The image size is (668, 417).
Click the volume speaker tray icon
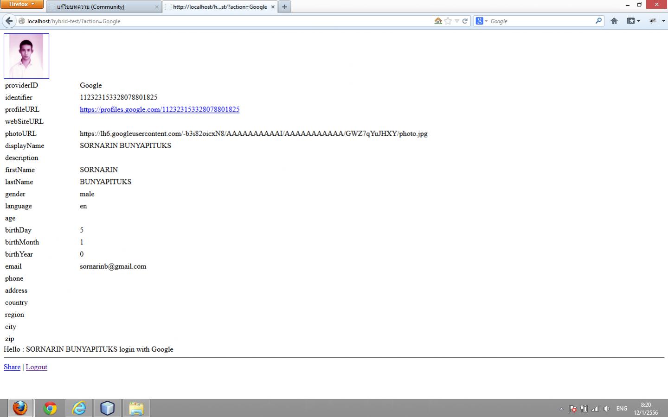point(606,409)
